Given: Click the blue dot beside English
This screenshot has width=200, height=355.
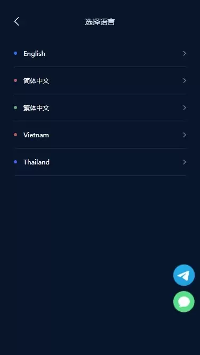Looking at the screenshot, I should point(15,53).
